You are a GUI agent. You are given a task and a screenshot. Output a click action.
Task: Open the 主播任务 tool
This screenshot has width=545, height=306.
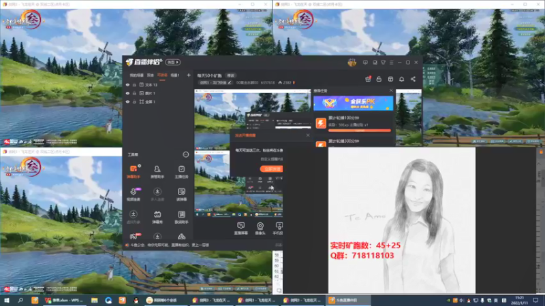click(x=181, y=172)
